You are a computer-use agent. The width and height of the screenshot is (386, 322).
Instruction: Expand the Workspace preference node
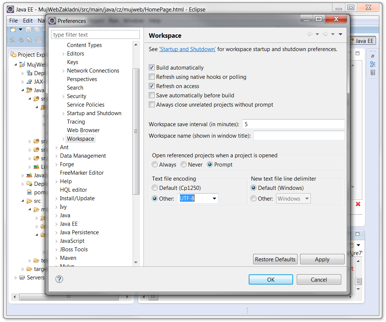click(63, 139)
